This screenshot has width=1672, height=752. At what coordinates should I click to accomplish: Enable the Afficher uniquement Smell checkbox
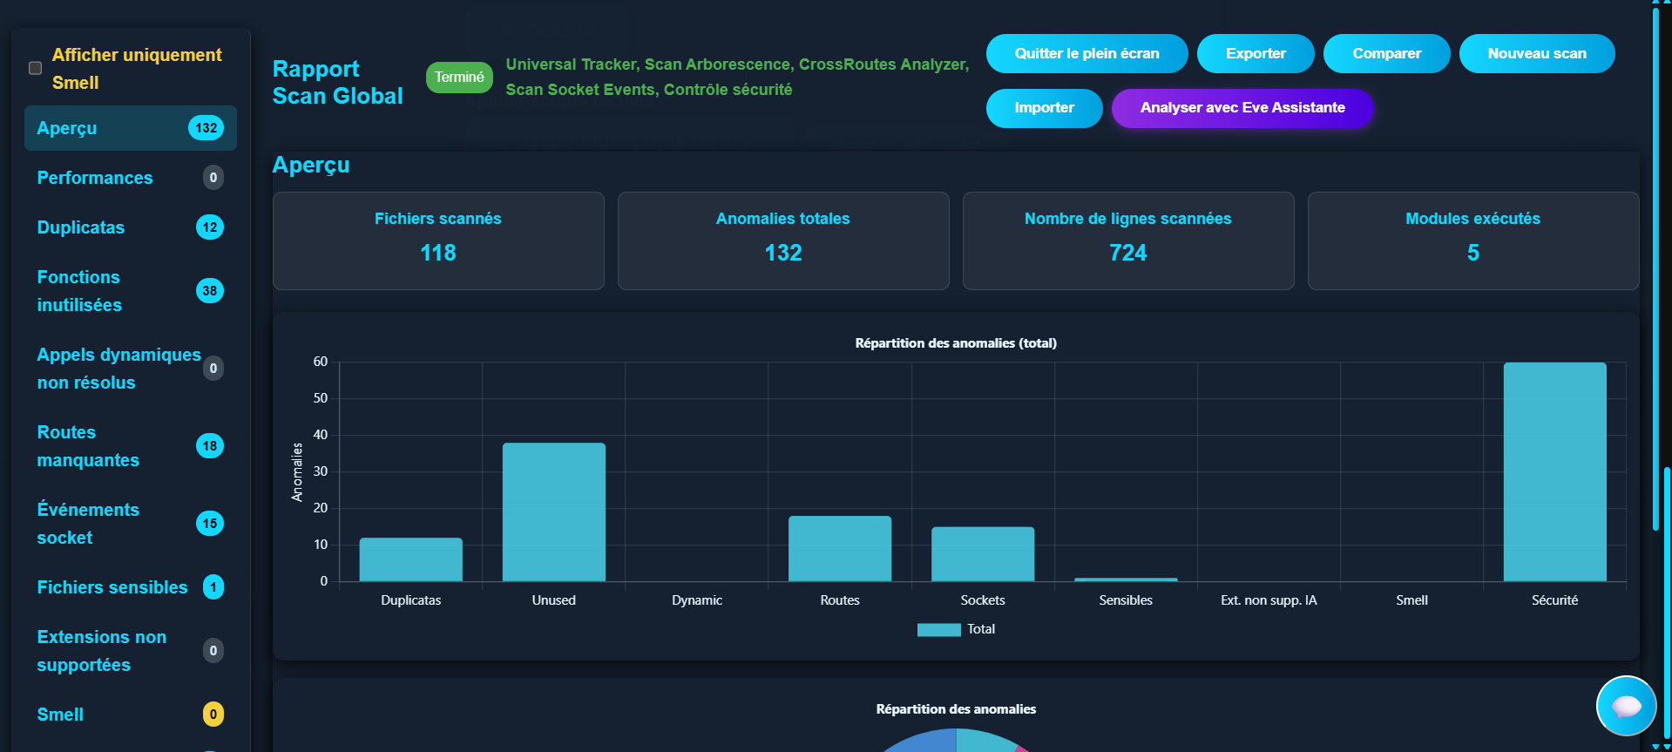(36, 68)
